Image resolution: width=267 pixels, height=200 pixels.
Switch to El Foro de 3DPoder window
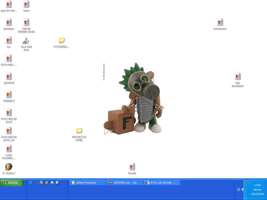[162, 183]
